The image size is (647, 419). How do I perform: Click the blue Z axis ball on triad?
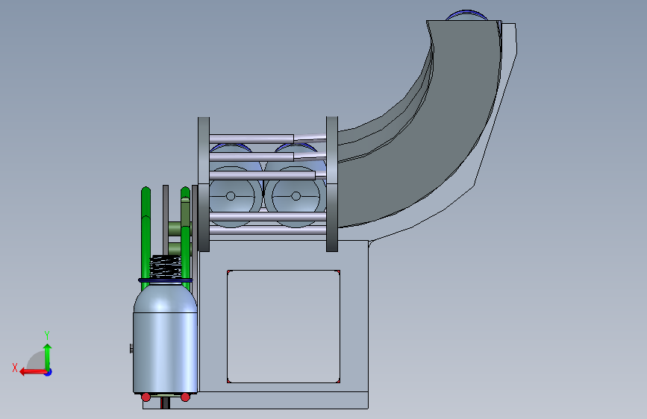click(49, 372)
